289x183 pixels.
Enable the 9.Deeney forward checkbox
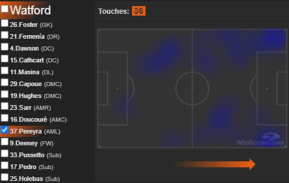click(x=4, y=142)
